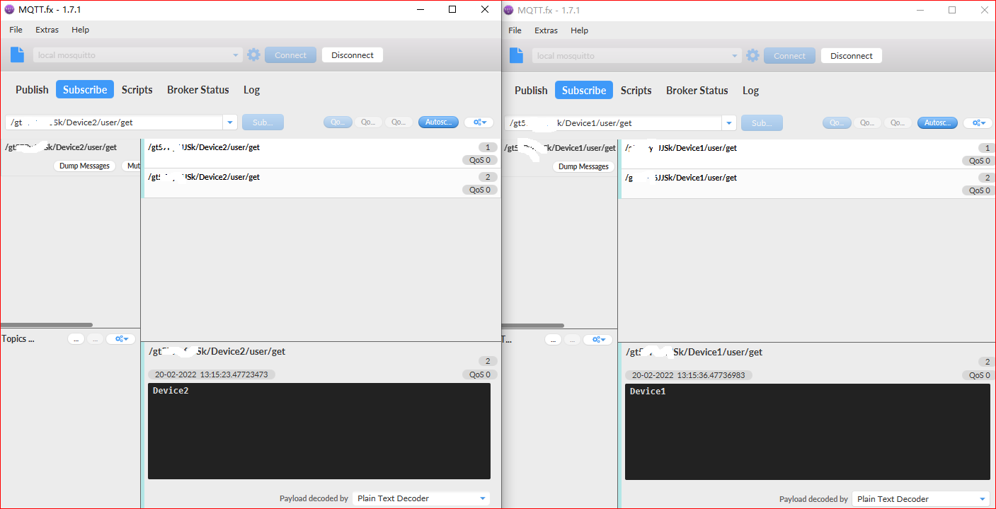Viewport: 996px width, 509px height.
Task: Open subscribe options gear menu in left window
Action: point(479,122)
